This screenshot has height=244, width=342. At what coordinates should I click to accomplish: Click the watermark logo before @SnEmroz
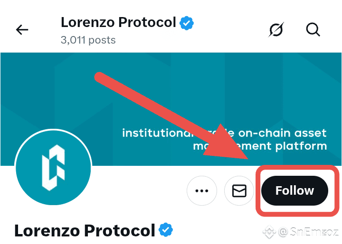point(270,233)
